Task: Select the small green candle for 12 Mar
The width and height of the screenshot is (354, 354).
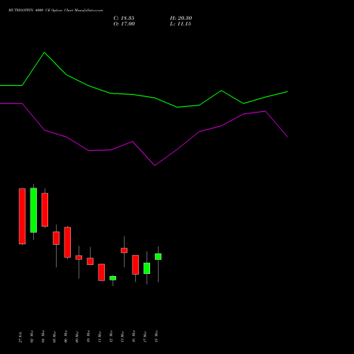Action: point(113,278)
